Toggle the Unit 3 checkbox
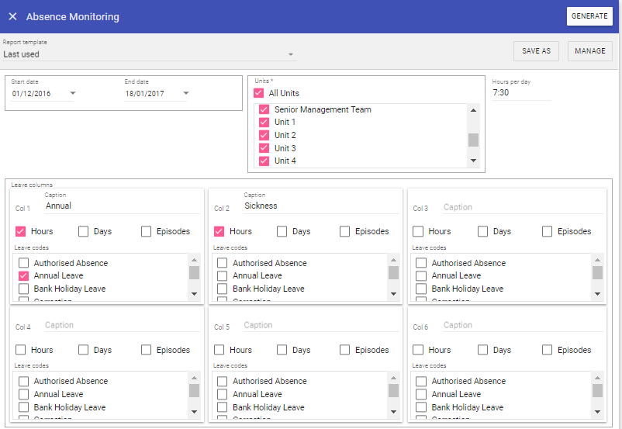 pos(264,148)
